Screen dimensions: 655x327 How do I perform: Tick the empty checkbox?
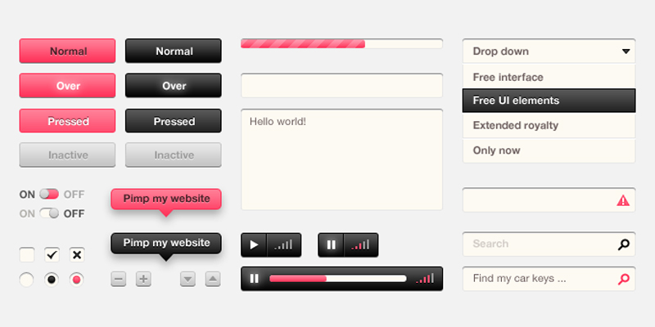pyautogui.click(x=27, y=254)
